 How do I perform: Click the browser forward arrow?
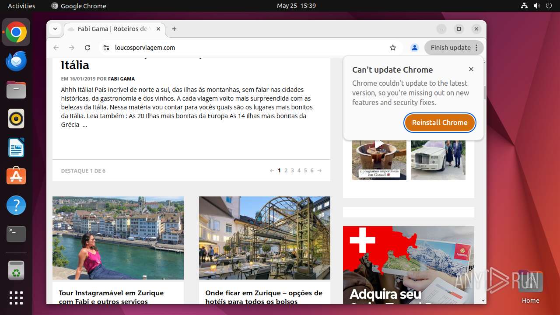point(72,48)
